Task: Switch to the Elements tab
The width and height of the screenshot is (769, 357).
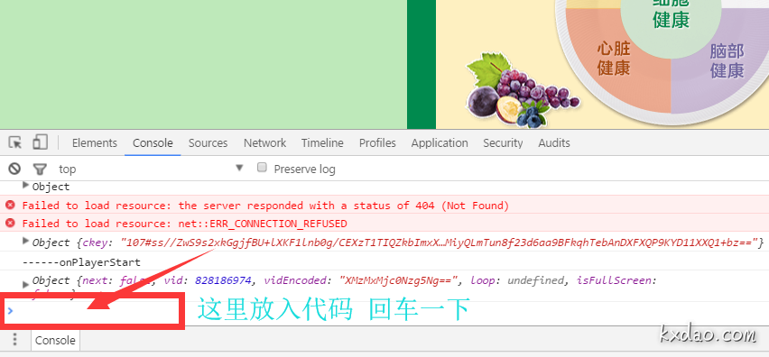Action: click(95, 143)
